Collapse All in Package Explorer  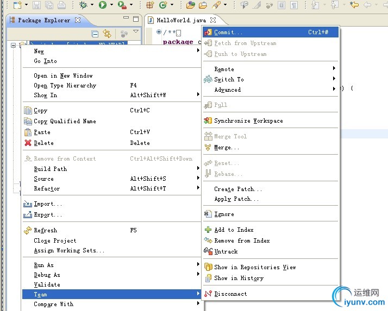pos(95,34)
